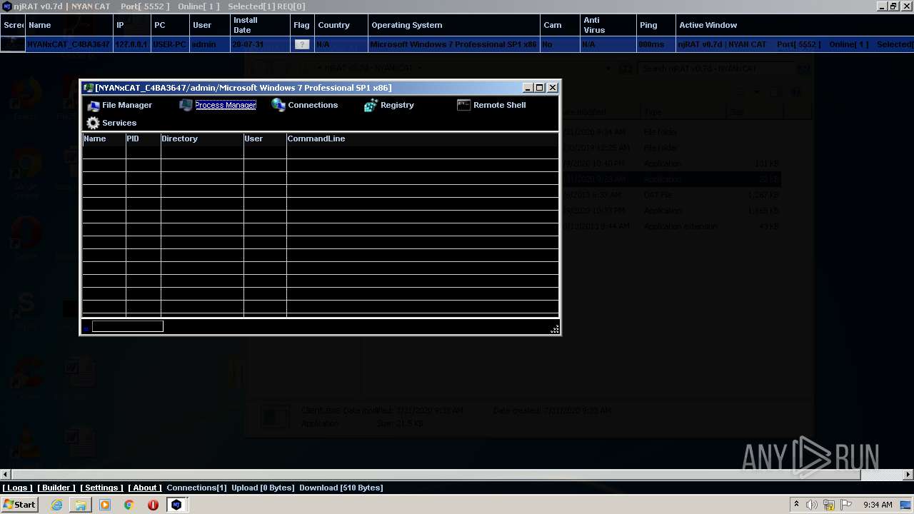This screenshot has width=914, height=514.
Task: Click the Process Manager monitor icon
Action: coord(186,105)
